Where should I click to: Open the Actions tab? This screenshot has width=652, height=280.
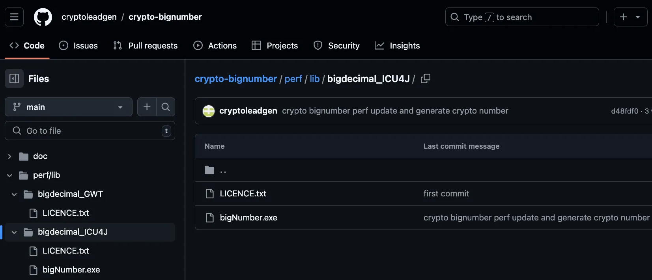point(215,46)
